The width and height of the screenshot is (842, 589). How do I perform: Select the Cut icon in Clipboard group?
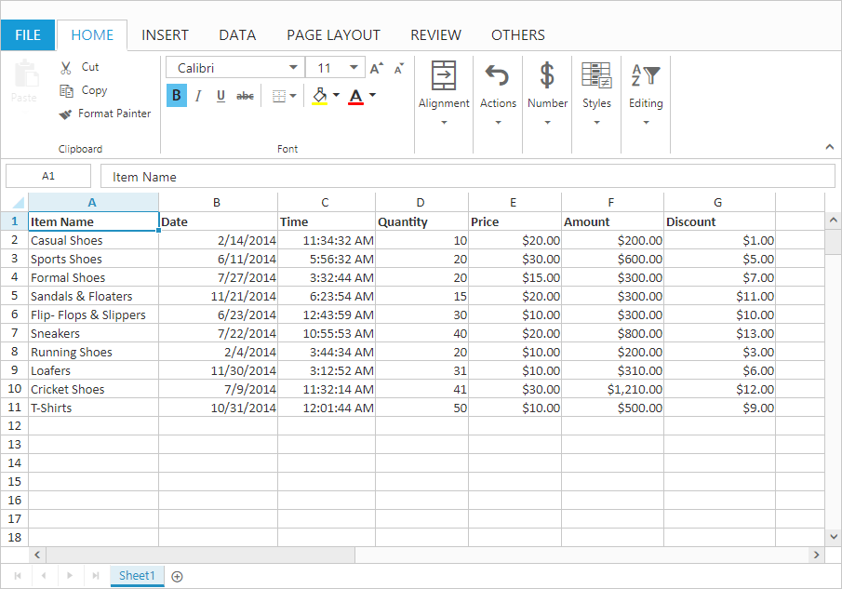click(66, 67)
